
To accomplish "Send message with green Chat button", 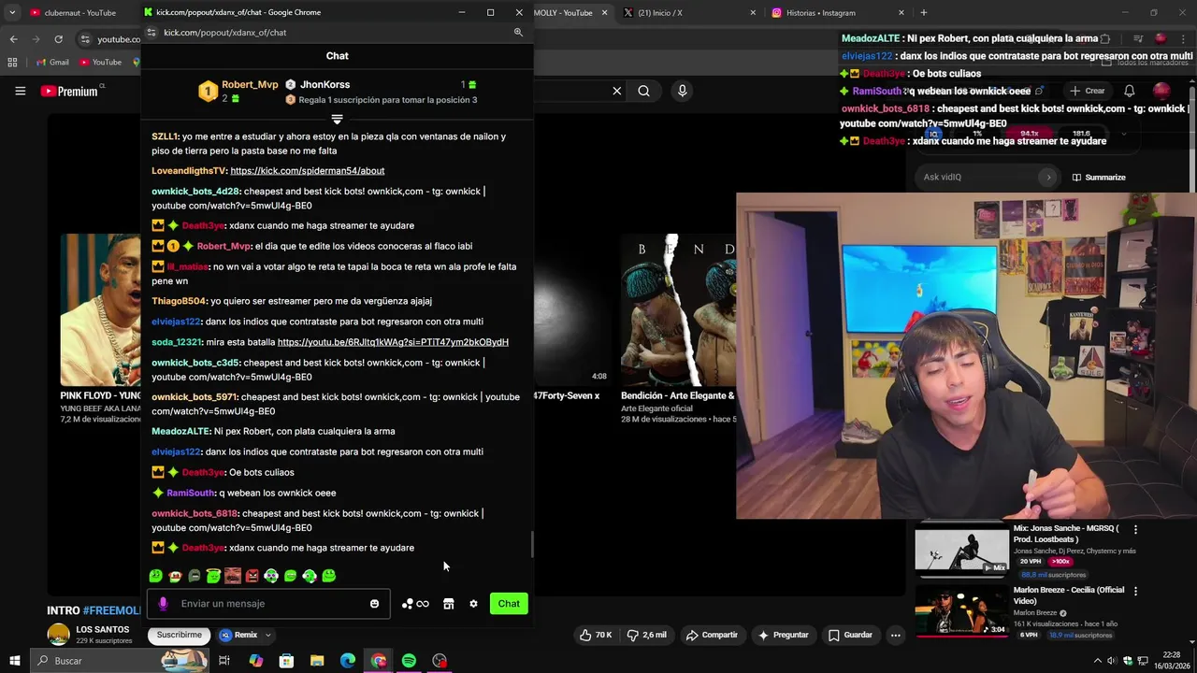I will point(509,604).
